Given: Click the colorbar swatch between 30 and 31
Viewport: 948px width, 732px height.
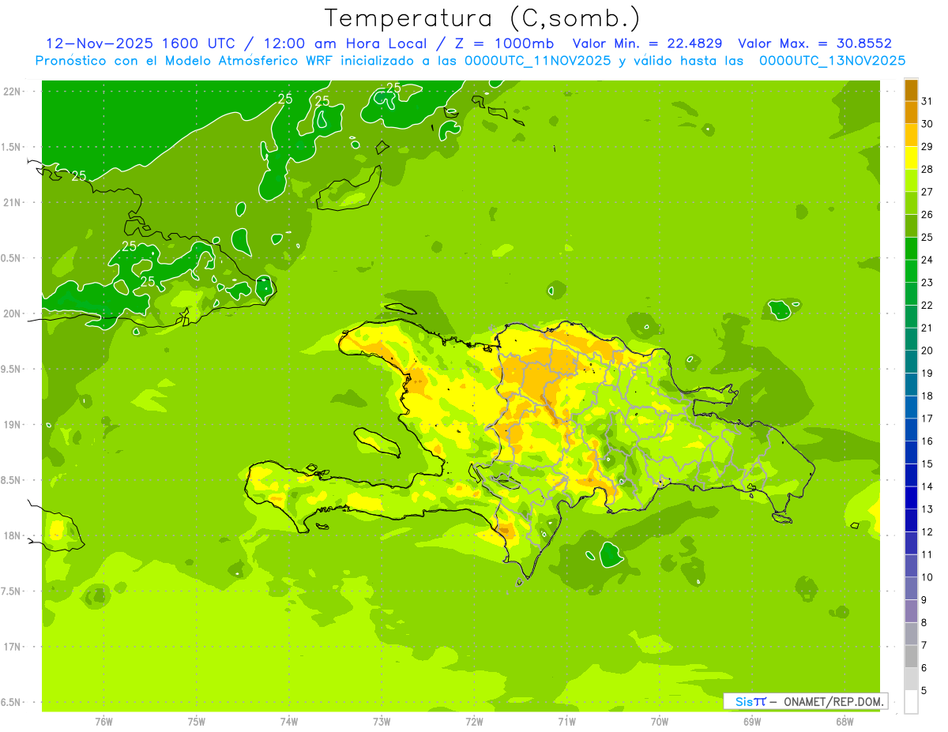Looking at the screenshot, I should [911, 112].
